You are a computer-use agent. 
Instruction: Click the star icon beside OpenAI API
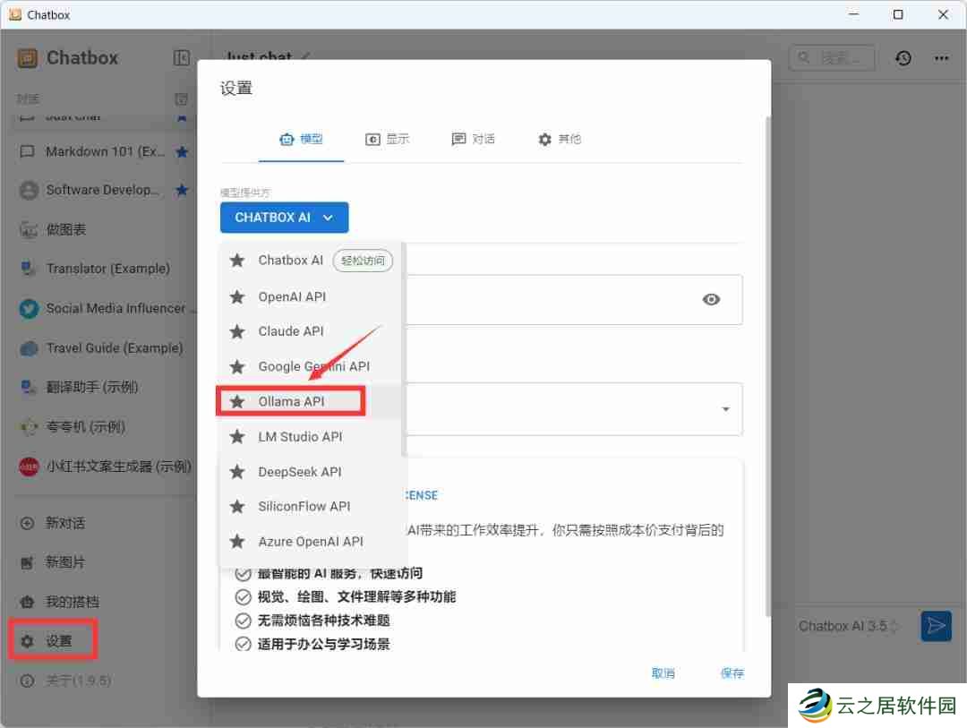pyautogui.click(x=237, y=296)
